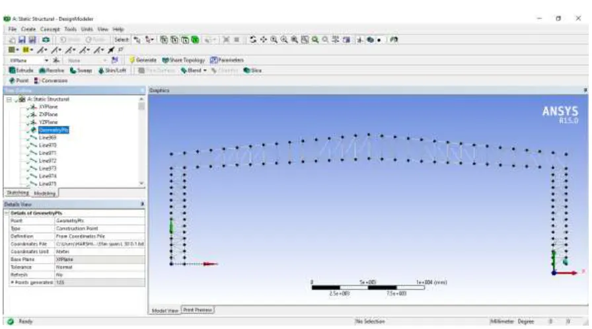Viewport: 592px width, 329px height.
Task: Switch to the Print Preview tab
Action: pos(198,310)
